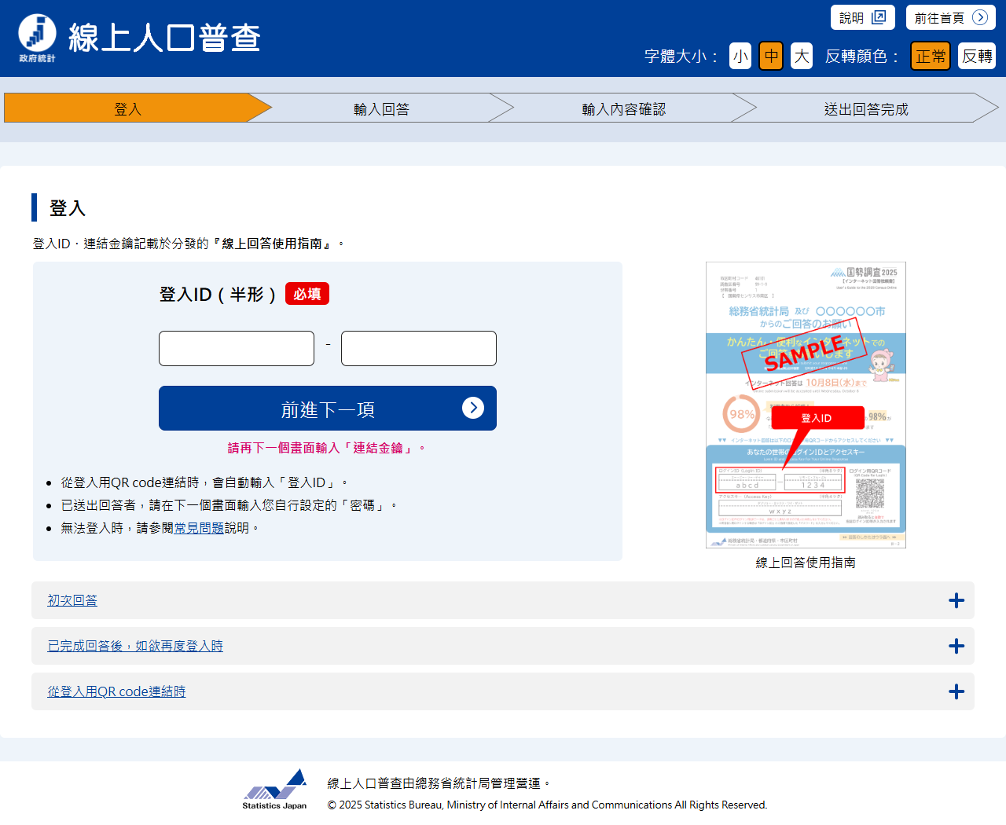Open the 常見問題 FAQ link
The width and height of the screenshot is (1006, 825).
coord(199,529)
